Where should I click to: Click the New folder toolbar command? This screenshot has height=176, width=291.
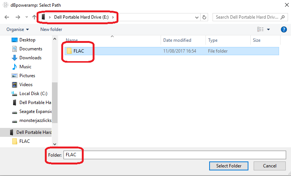point(51,29)
